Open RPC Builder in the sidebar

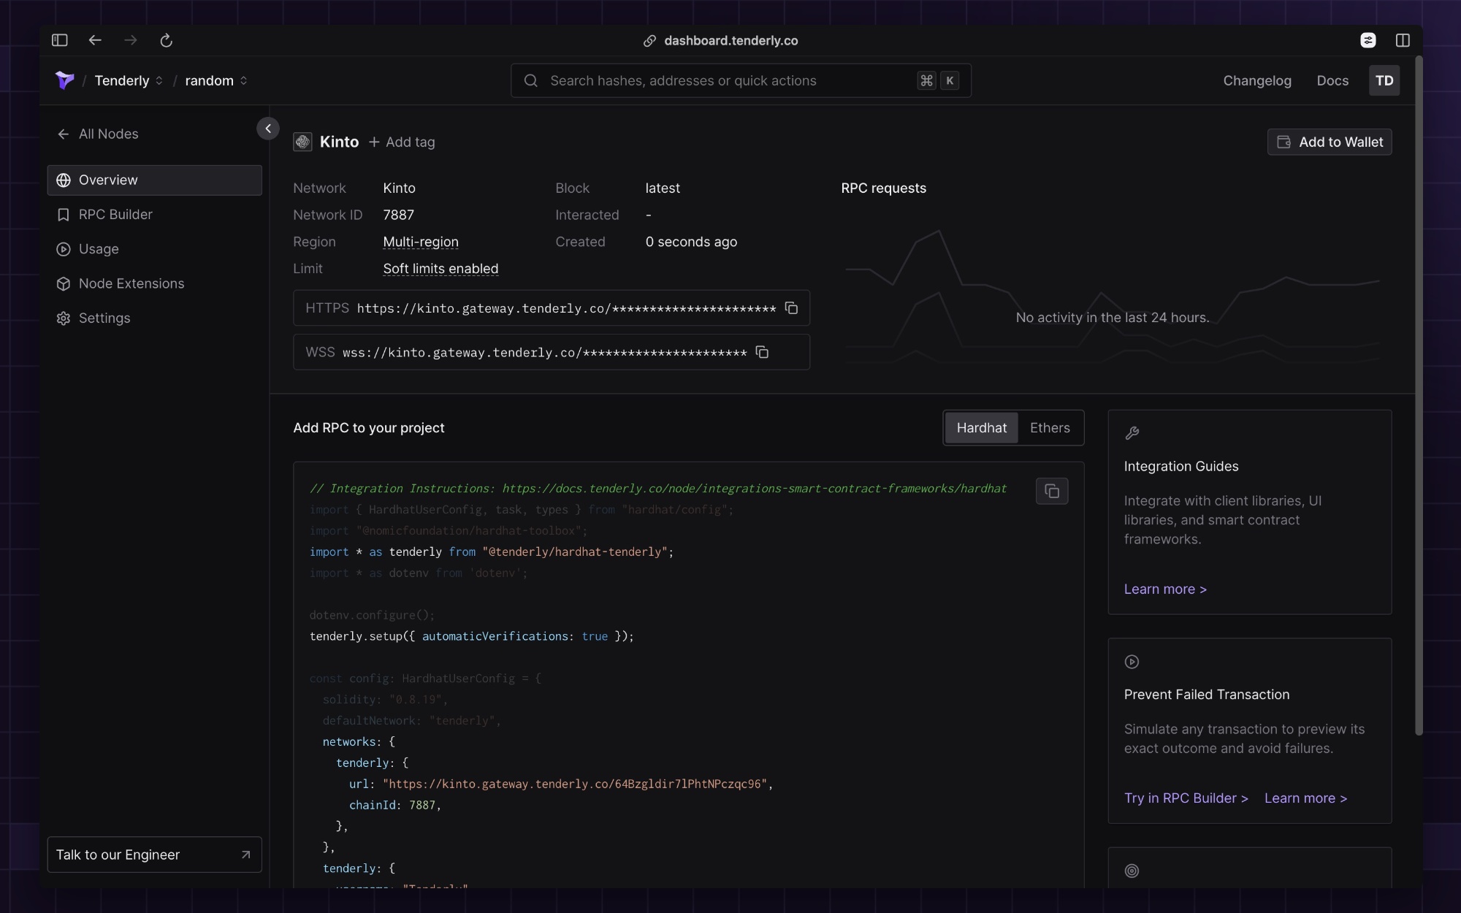(154, 214)
